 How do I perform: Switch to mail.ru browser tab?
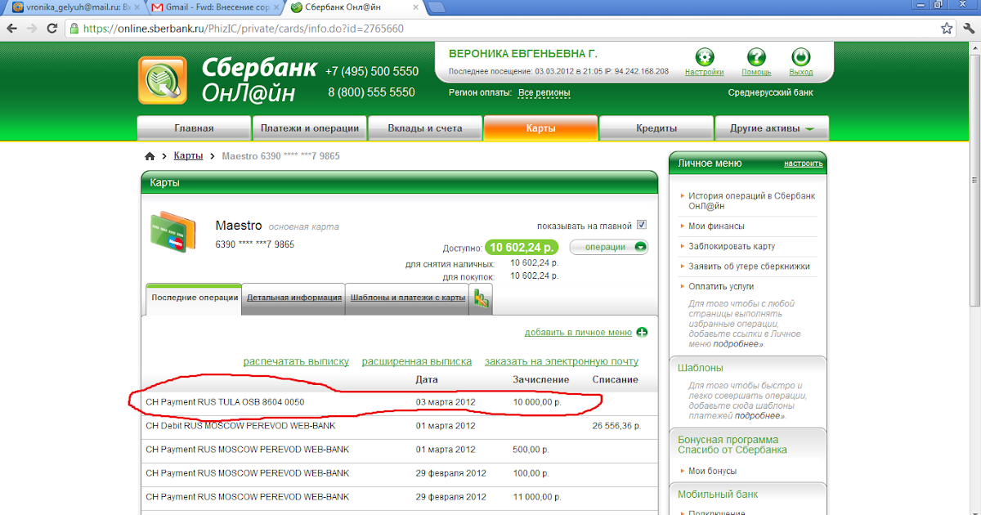pos(76,7)
